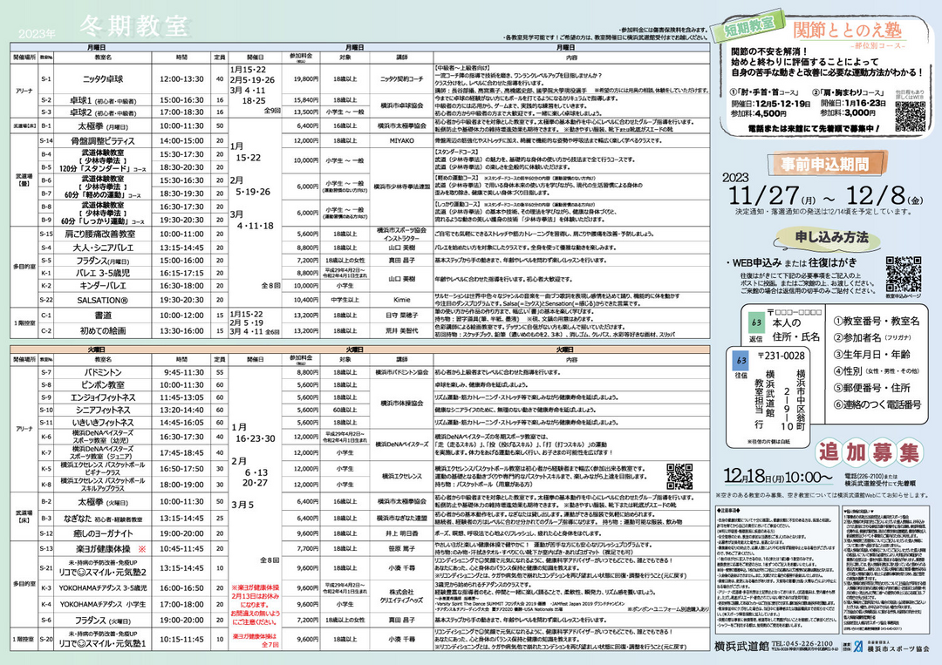Click the 初めての絵画 class name
This screenshot has height=665, width=942.
point(103,330)
